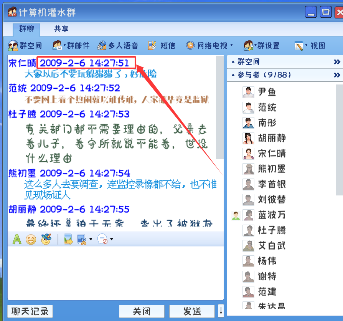Screen dimensions: 343x321
Task: Collapse the 参与者 (9/88) section
Action: (x=233, y=75)
